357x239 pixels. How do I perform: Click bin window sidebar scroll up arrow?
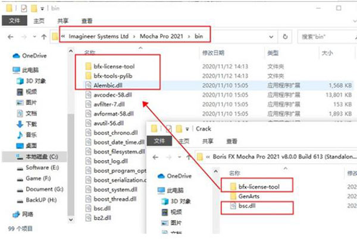click(71, 51)
